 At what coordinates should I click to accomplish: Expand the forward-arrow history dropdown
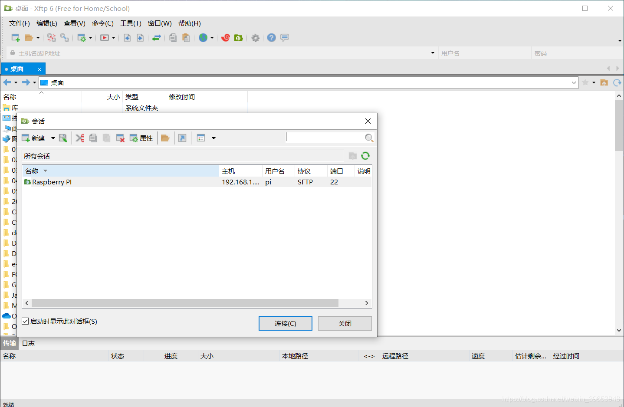click(x=34, y=82)
